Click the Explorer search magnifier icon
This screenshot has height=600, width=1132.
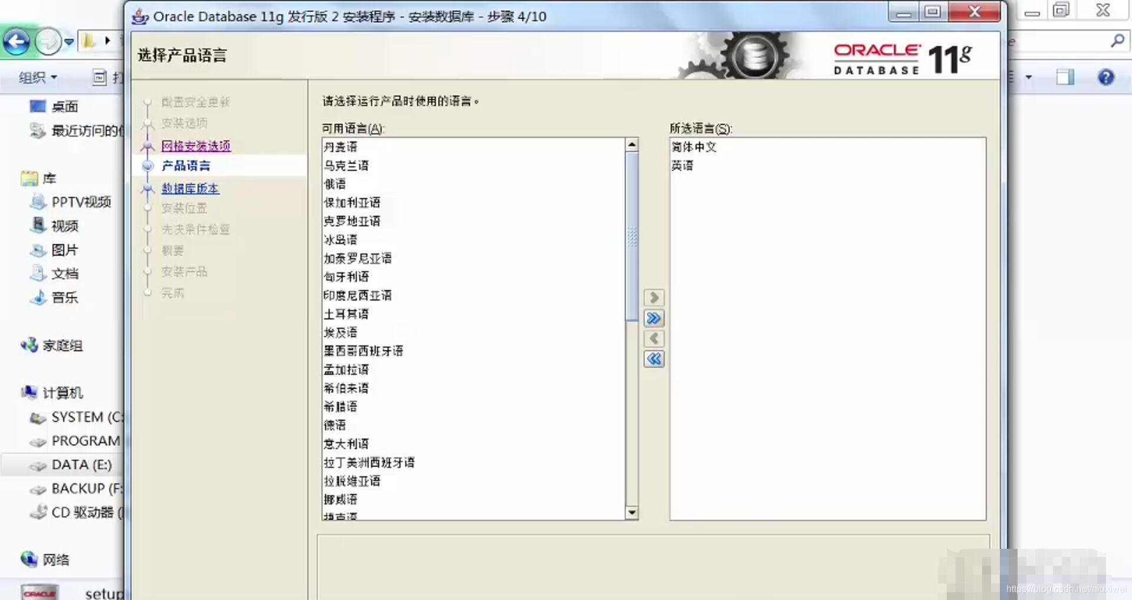point(1117,41)
